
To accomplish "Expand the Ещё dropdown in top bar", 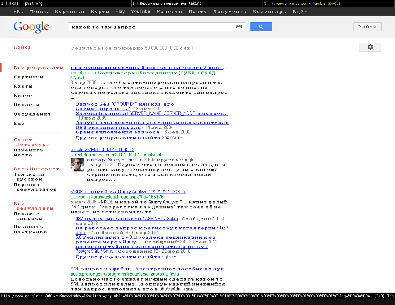I will pos(299,12).
